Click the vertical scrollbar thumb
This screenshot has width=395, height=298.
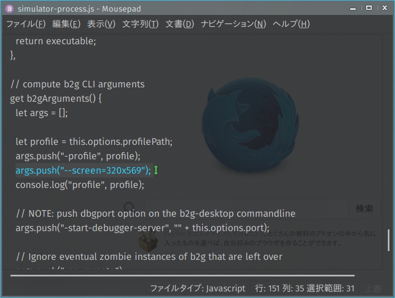(x=389, y=240)
